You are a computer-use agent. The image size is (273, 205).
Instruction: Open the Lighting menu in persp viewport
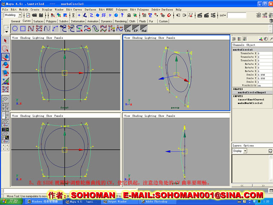click(151, 38)
